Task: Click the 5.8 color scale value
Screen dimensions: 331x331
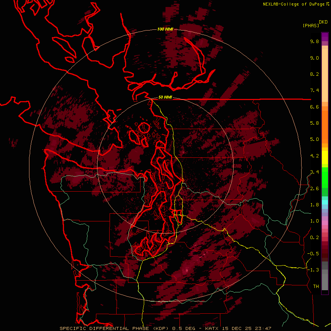Action: pyautogui.click(x=314, y=123)
